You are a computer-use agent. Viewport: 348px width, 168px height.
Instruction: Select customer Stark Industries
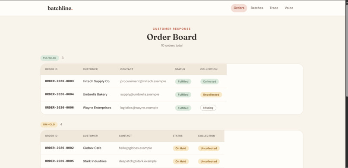95,161
